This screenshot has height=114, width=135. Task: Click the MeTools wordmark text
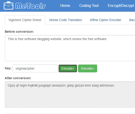pos(30,6)
